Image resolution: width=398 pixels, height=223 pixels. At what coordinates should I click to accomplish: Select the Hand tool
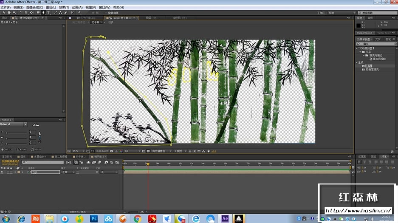(9, 12)
